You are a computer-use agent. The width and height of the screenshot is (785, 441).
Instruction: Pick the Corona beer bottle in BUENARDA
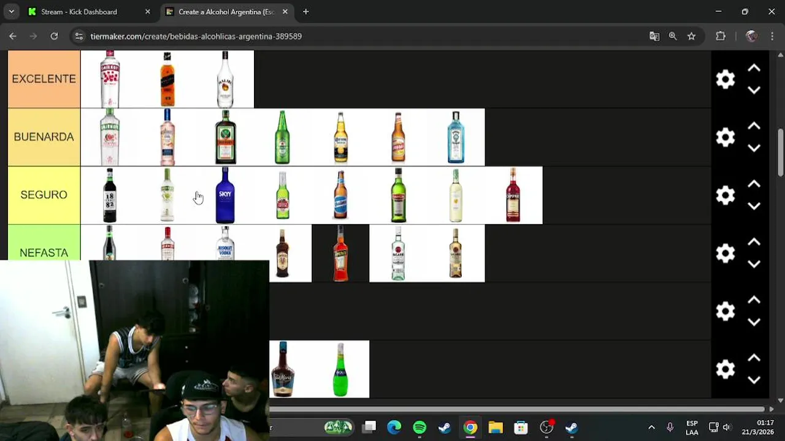click(x=340, y=137)
